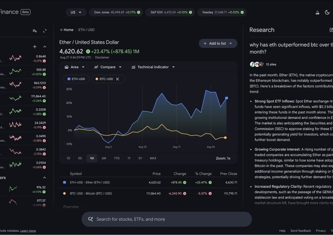The image size is (333, 235).
Task: Open the Help footer link
Action: 282,231
